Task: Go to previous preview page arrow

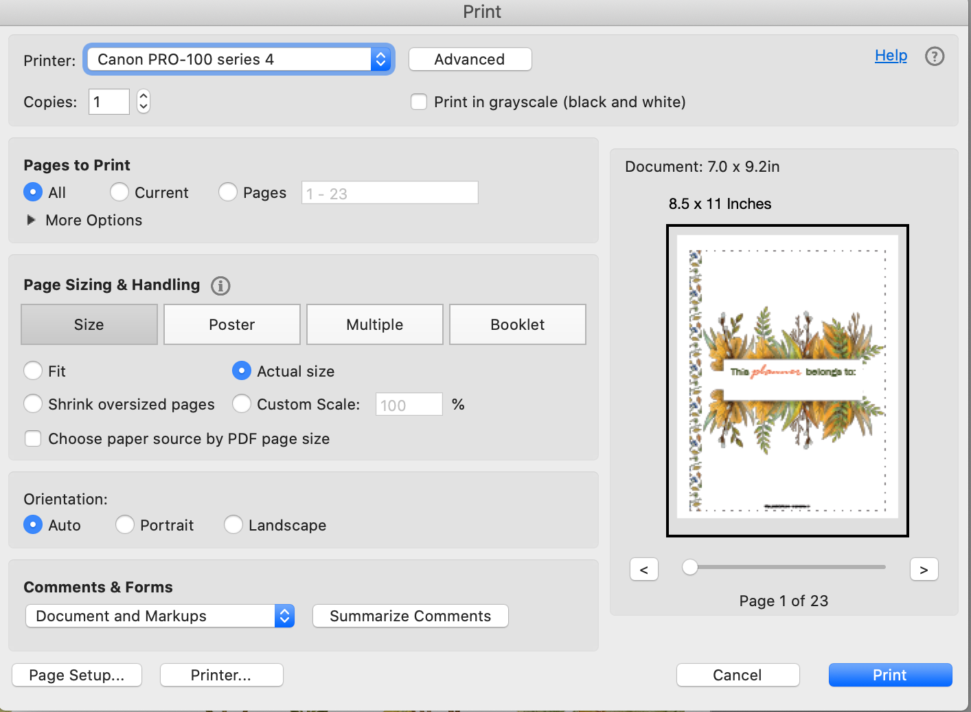Action: coord(644,569)
